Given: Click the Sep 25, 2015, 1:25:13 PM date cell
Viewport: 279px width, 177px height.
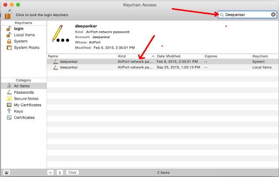Looking at the screenshot, I should tap(178, 67).
